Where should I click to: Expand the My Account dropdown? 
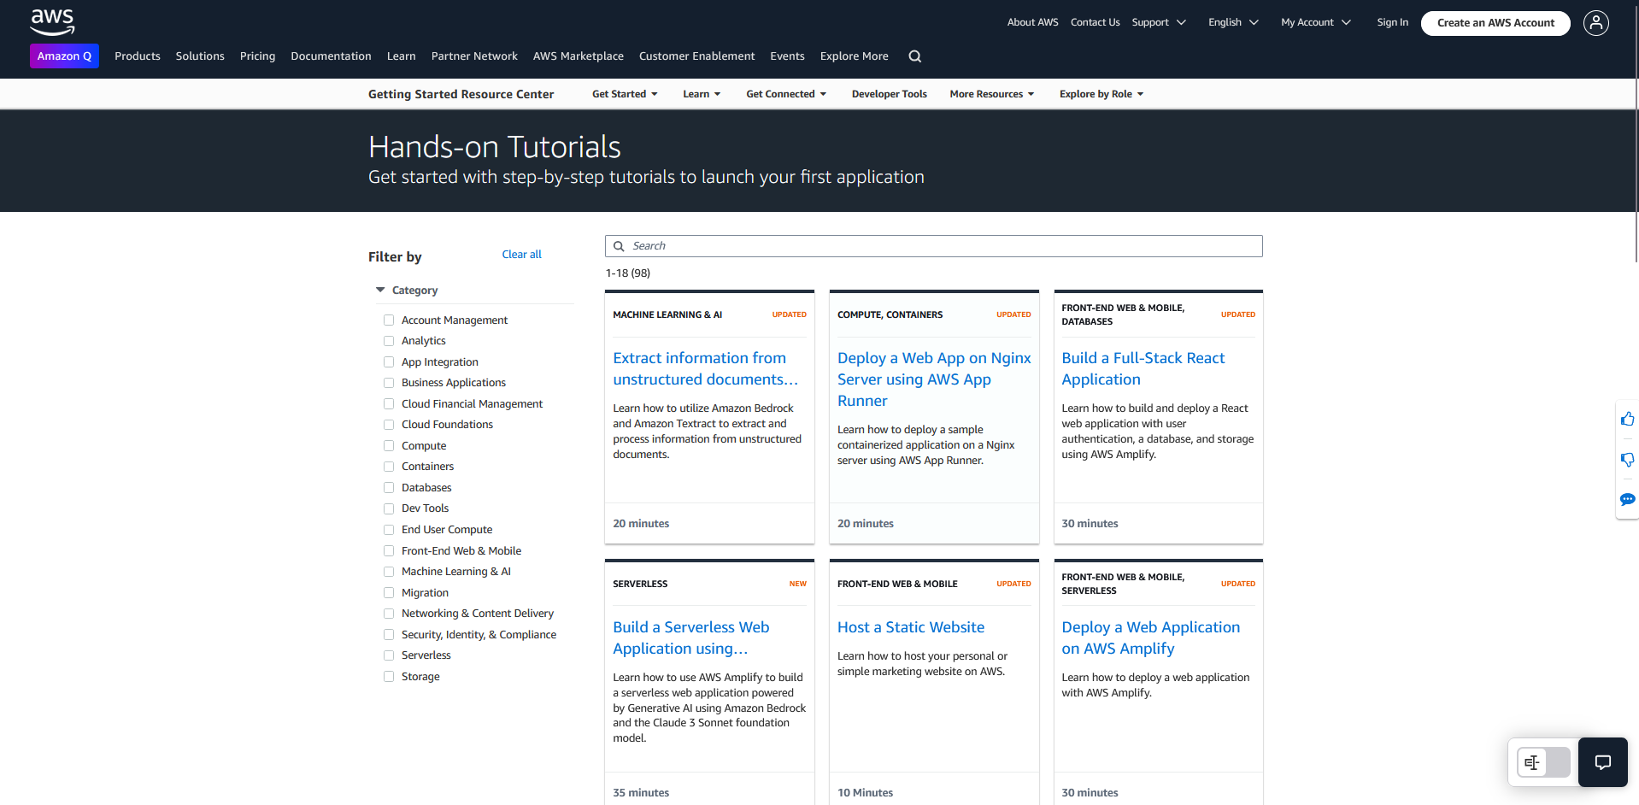pos(1316,22)
